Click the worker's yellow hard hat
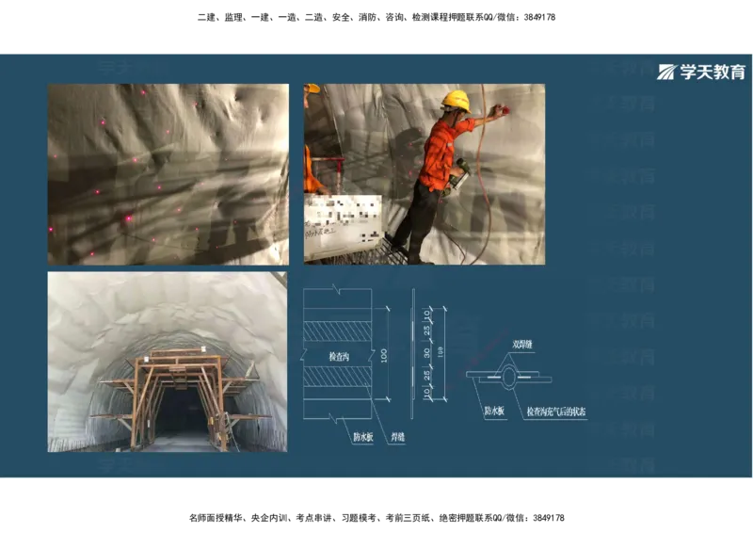Screen dimensions: 753x533 click(x=457, y=100)
